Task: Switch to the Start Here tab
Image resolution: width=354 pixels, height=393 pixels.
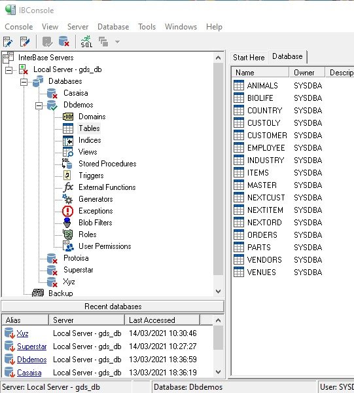Action: pyautogui.click(x=249, y=58)
